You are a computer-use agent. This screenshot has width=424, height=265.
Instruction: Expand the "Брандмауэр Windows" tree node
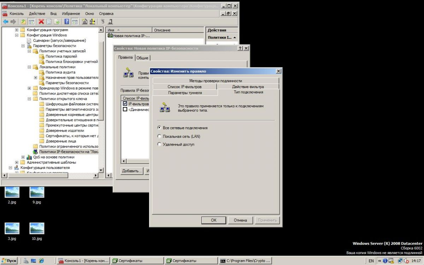point(29,88)
